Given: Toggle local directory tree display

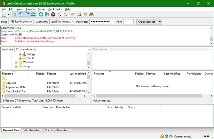Looking at the screenshot, I should [21, 14].
